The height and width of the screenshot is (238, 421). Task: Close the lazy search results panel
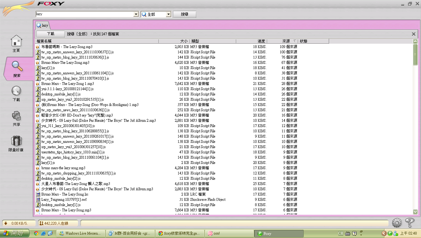tap(414, 34)
